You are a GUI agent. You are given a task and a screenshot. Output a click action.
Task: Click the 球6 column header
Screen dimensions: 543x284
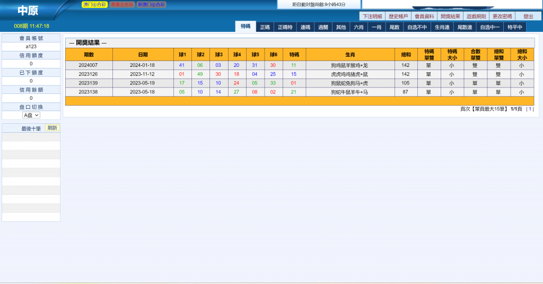coord(274,55)
